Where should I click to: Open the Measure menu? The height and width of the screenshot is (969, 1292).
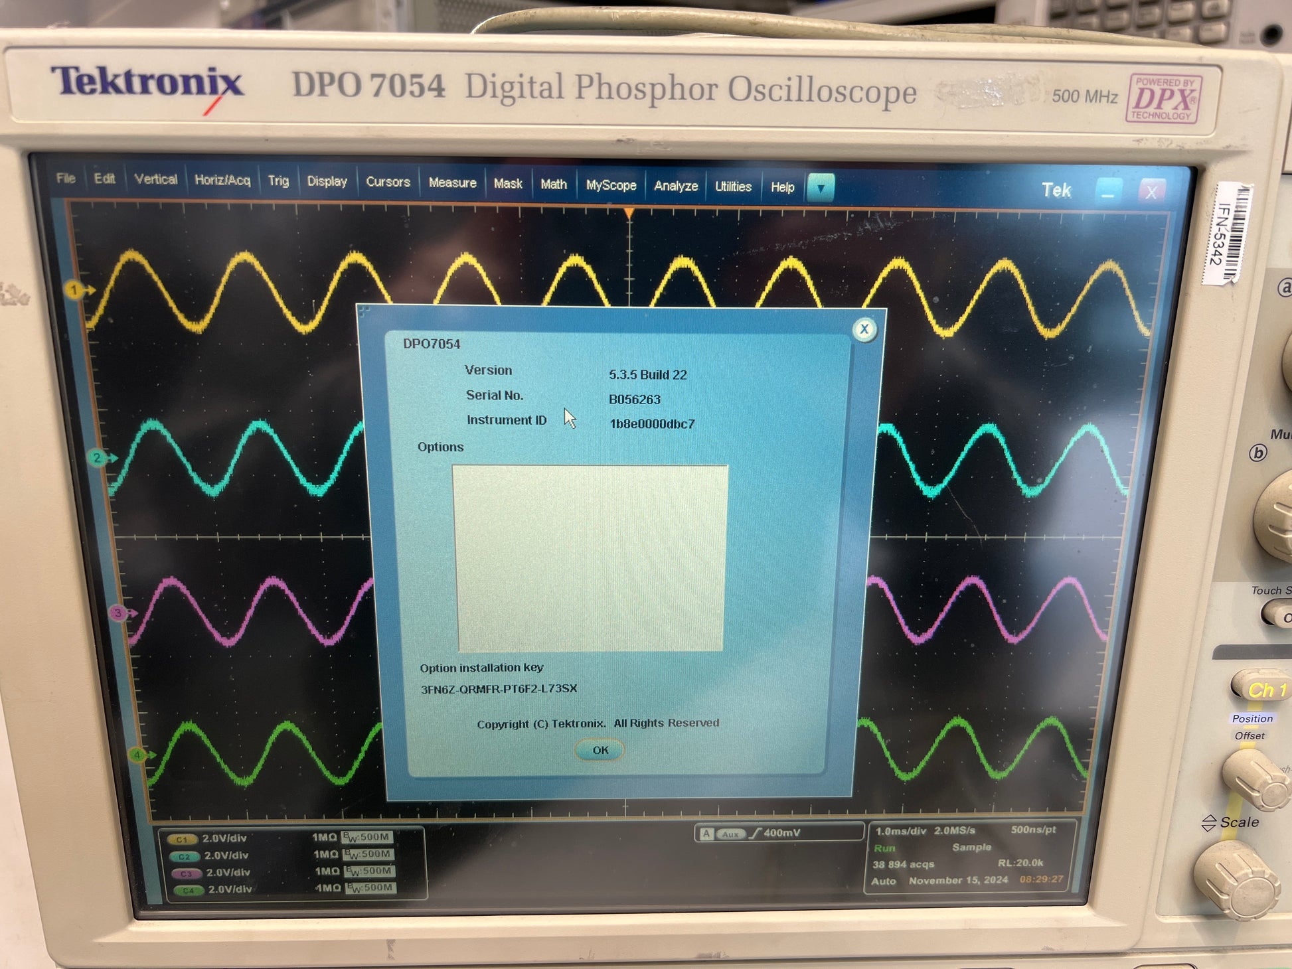tap(452, 183)
